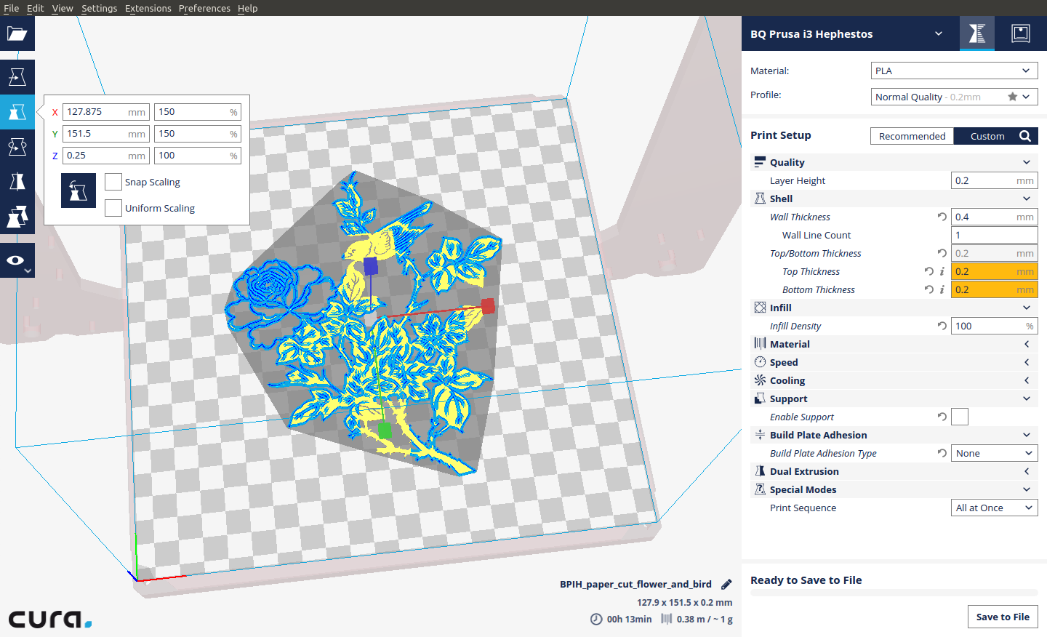Image resolution: width=1047 pixels, height=637 pixels.
Task: Reset Bottom Thickness with revert icon
Action: tap(929, 289)
